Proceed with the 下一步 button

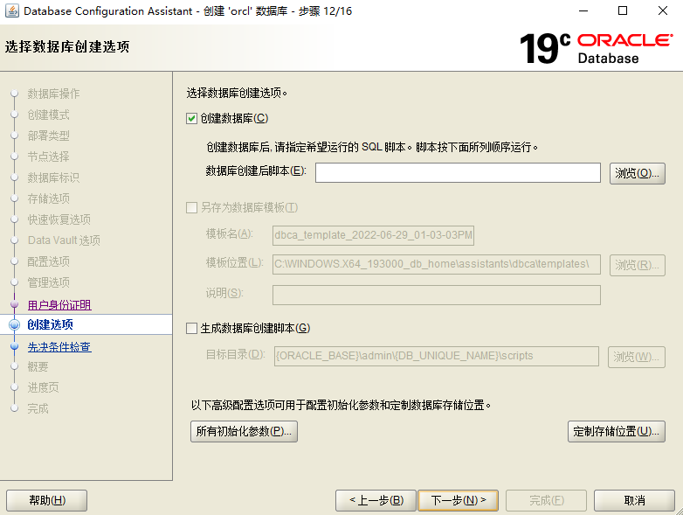point(458,500)
